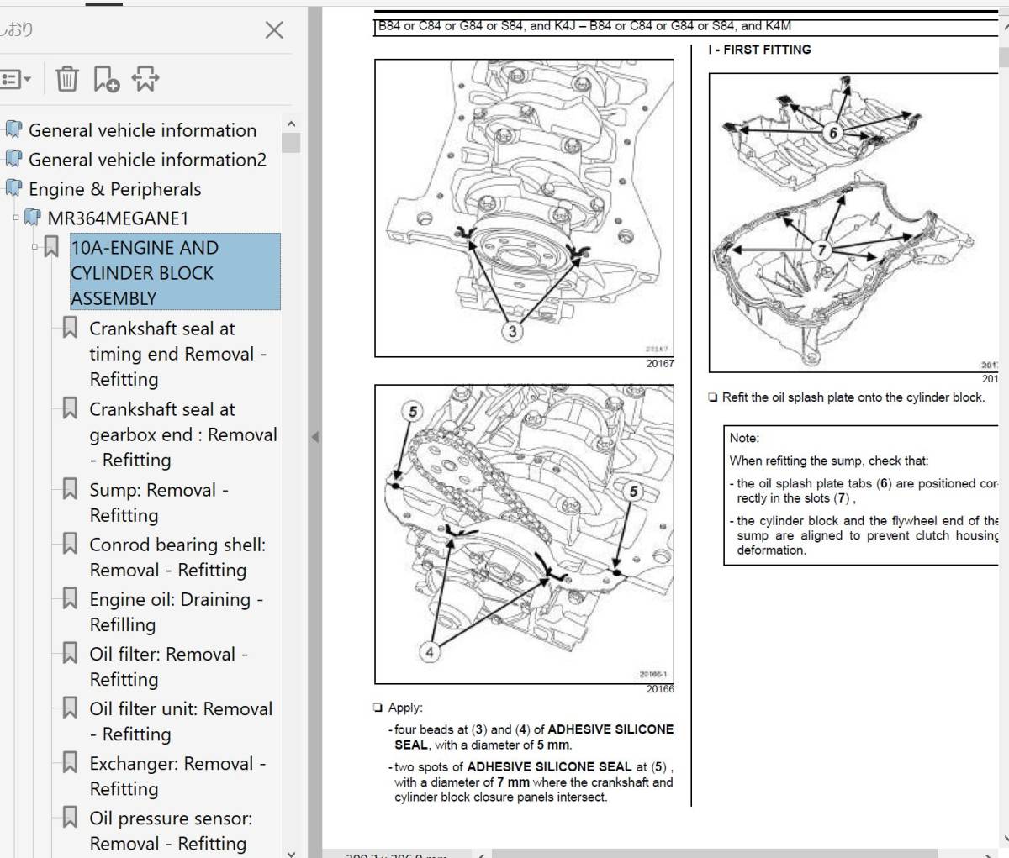The image size is (1009, 858).
Task: Collapse the 10A-ENGINE AND CYLINDER BLOCK node
Action: coord(35,247)
